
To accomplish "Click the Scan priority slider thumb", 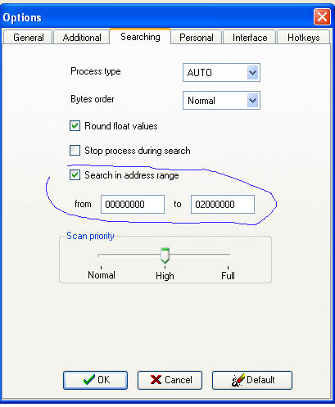I will tap(165, 256).
